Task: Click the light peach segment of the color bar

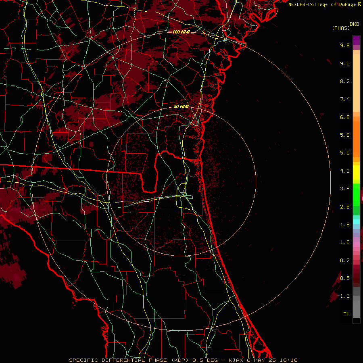Action: point(356,83)
